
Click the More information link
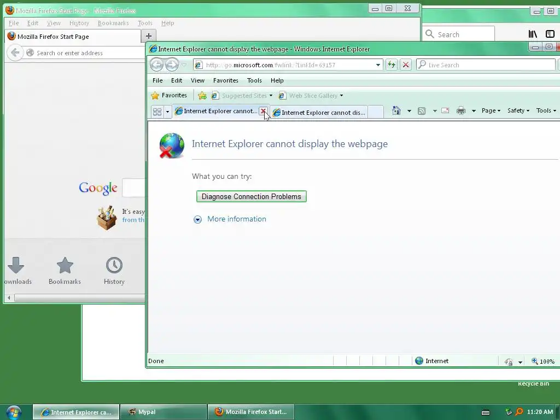[x=237, y=219]
